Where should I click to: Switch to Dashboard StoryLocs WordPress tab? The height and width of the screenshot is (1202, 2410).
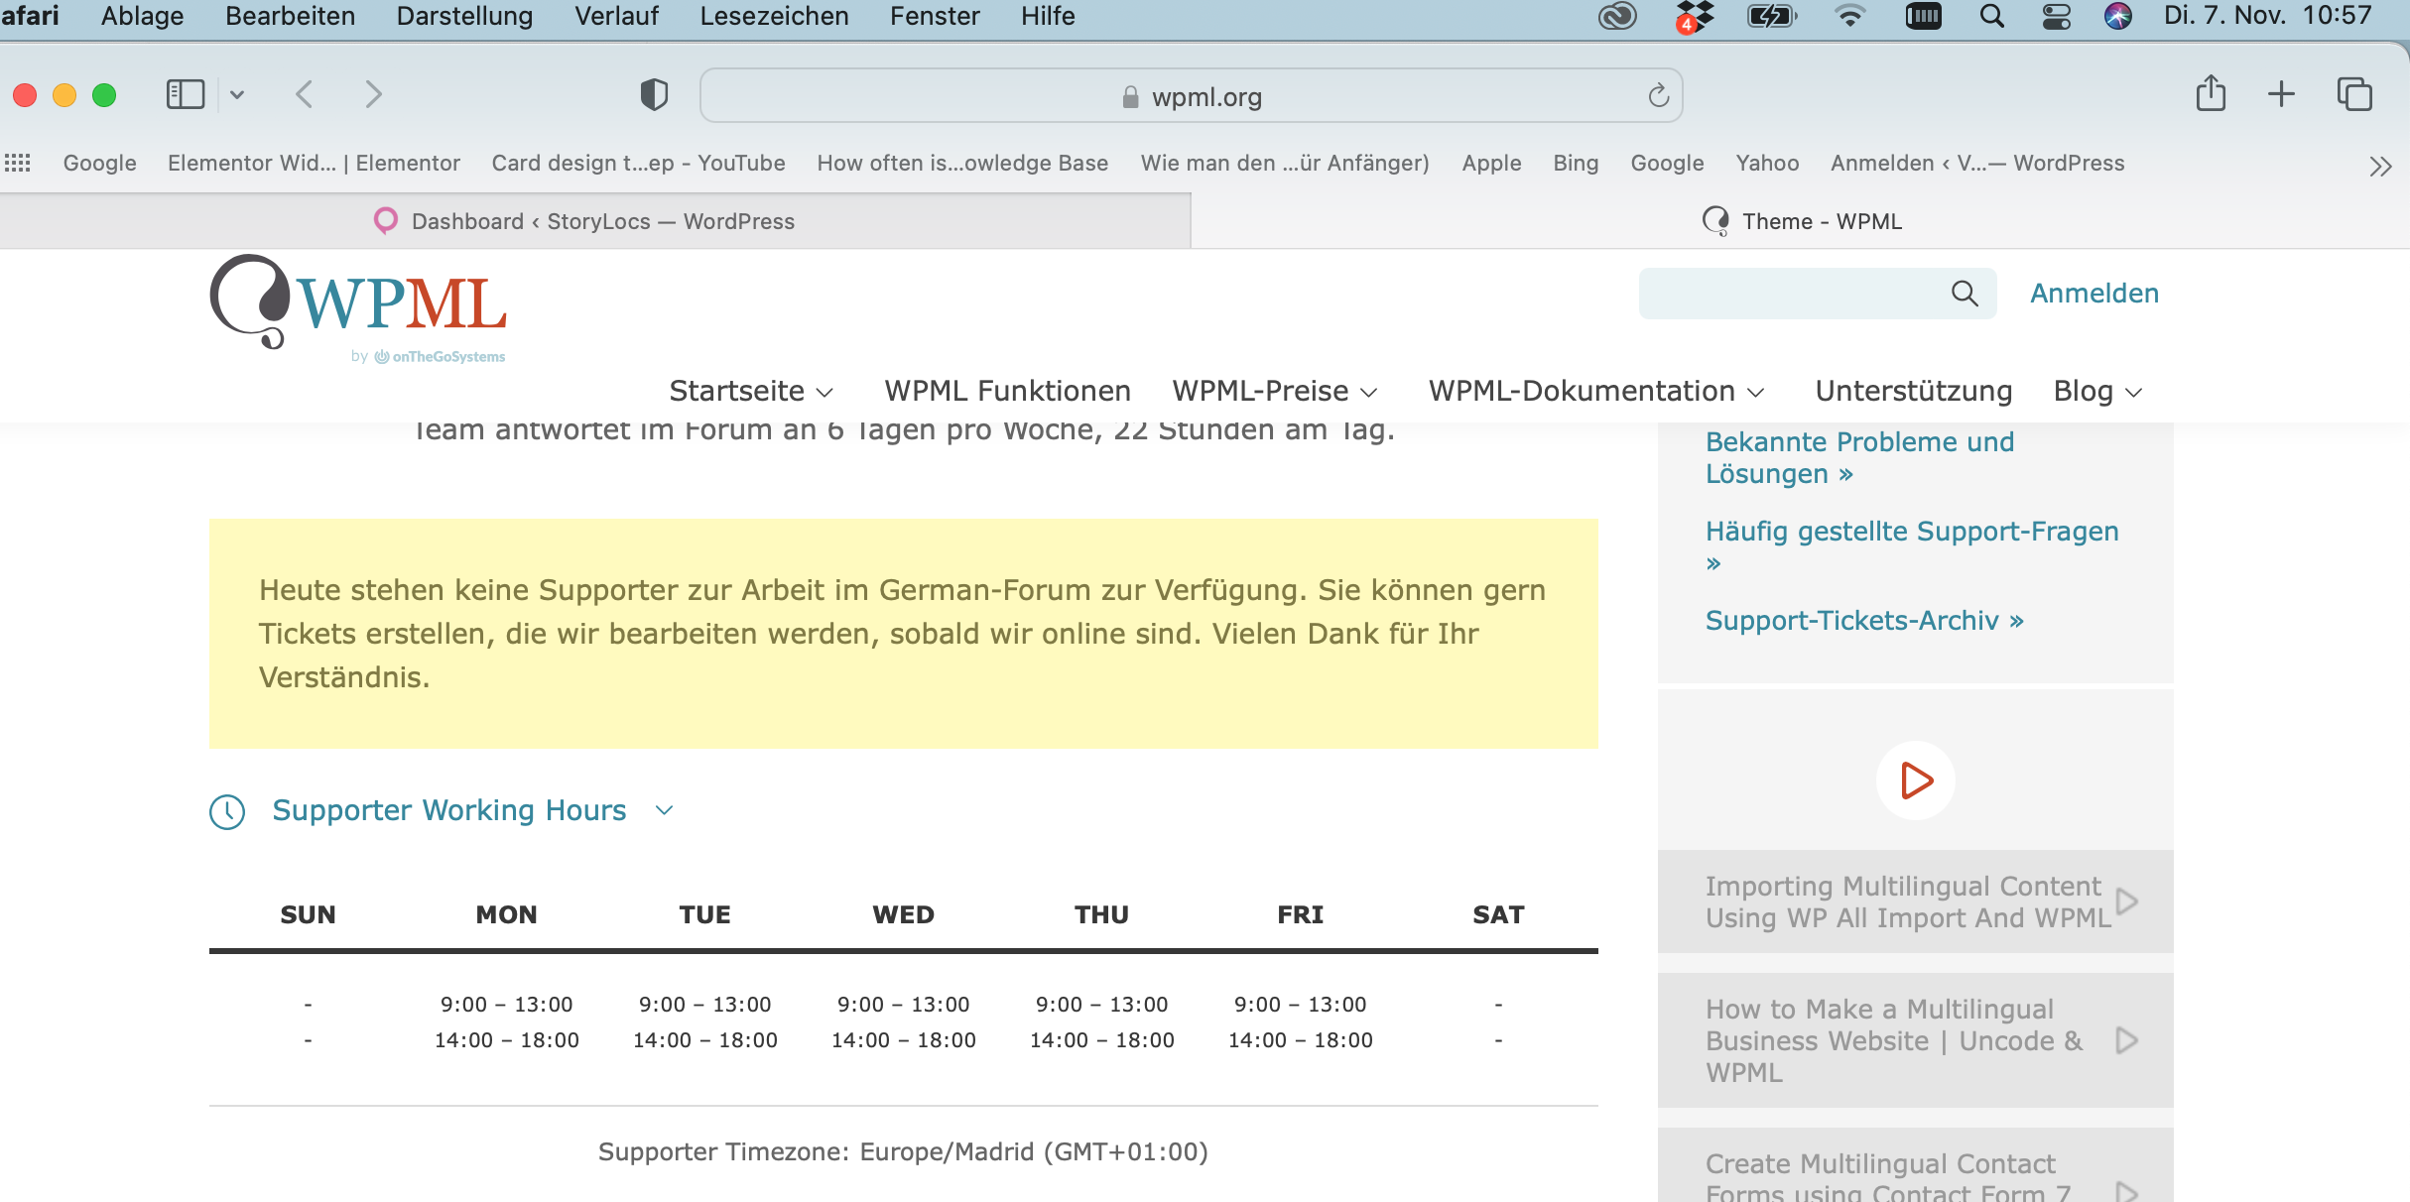pos(595,221)
